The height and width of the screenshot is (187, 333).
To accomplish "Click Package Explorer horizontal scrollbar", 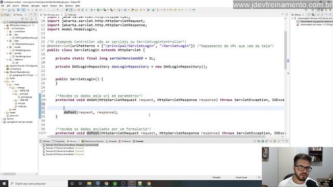I will click(9, 174).
